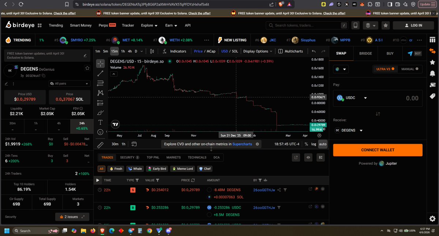This screenshot has width=439, height=236.
Task: Open the go-to-date calendar
Action: pyautogui.click(x=134, y=144)
